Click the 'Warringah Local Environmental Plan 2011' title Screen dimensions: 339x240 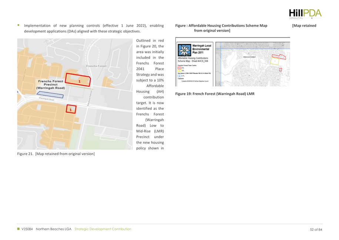(x=202, y=49)
